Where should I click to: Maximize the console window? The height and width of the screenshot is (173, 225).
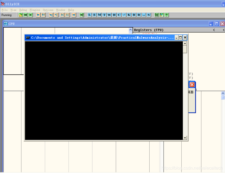(x=181, y=38)
